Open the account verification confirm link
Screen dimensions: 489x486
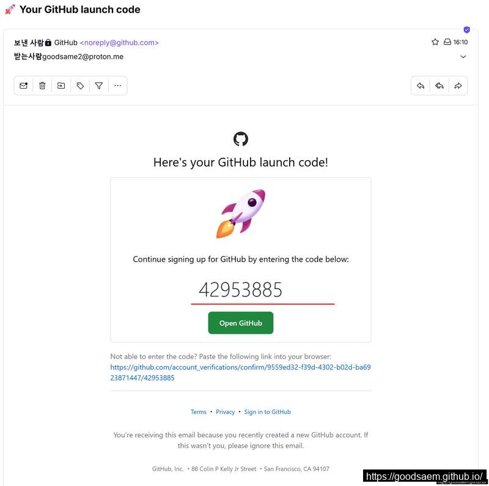tap(240, 372)
